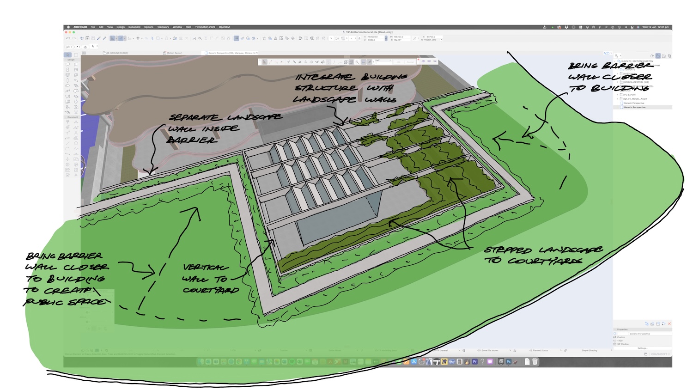Click the Undo arrow in the toolbar

pyautogui.click(x=68, y=38)
